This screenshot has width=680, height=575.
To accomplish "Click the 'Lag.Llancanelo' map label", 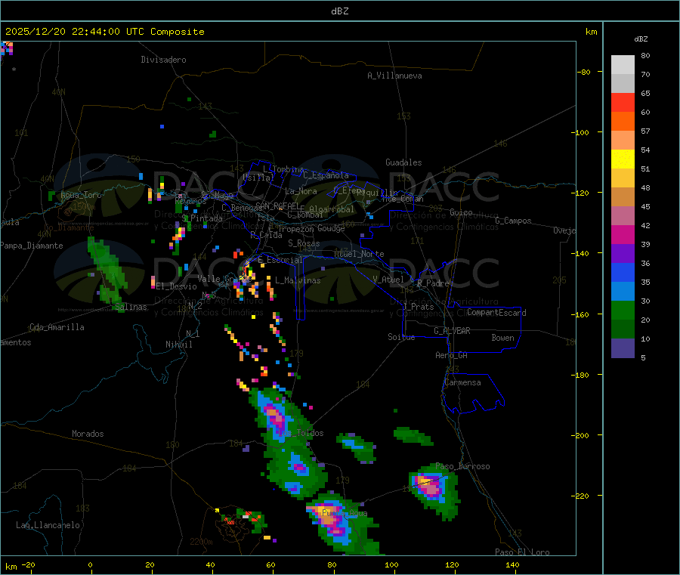I will pyautogui.click(x=48, y=525).
